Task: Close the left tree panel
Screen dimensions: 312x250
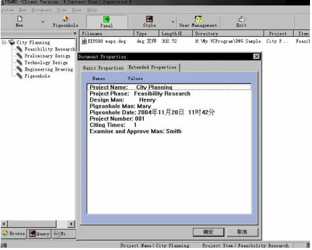Action: (x=75, y=34)
